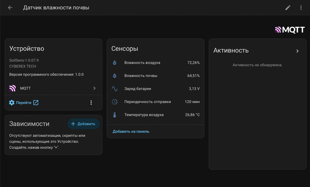Open the Влажность почвы sensor entry
Image resolution: width=310 pixels, height=187 pixels.
pyautogui.click(x=155, y=76)
